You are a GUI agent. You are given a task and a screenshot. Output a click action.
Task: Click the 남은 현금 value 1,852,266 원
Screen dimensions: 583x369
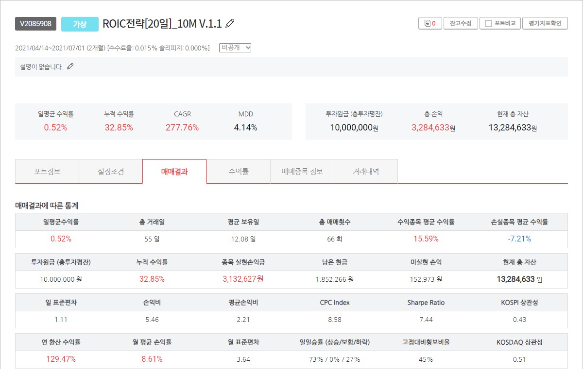(335, 279)
